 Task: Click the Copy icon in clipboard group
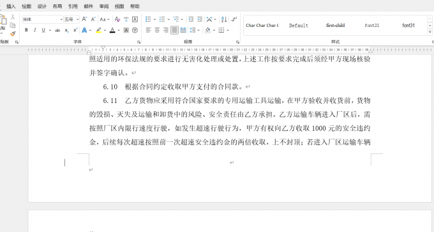13,26
